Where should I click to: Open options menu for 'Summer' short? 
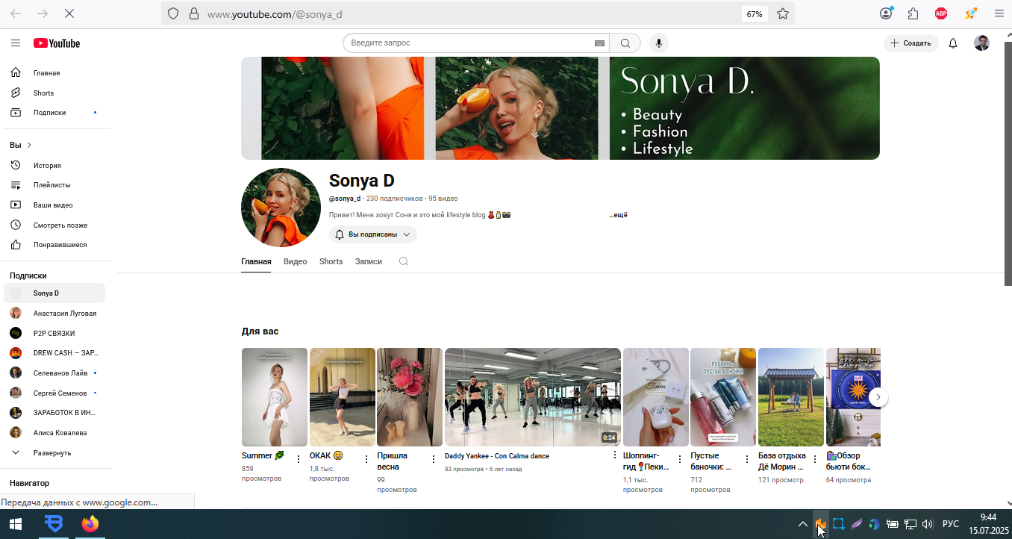[299, 459]
